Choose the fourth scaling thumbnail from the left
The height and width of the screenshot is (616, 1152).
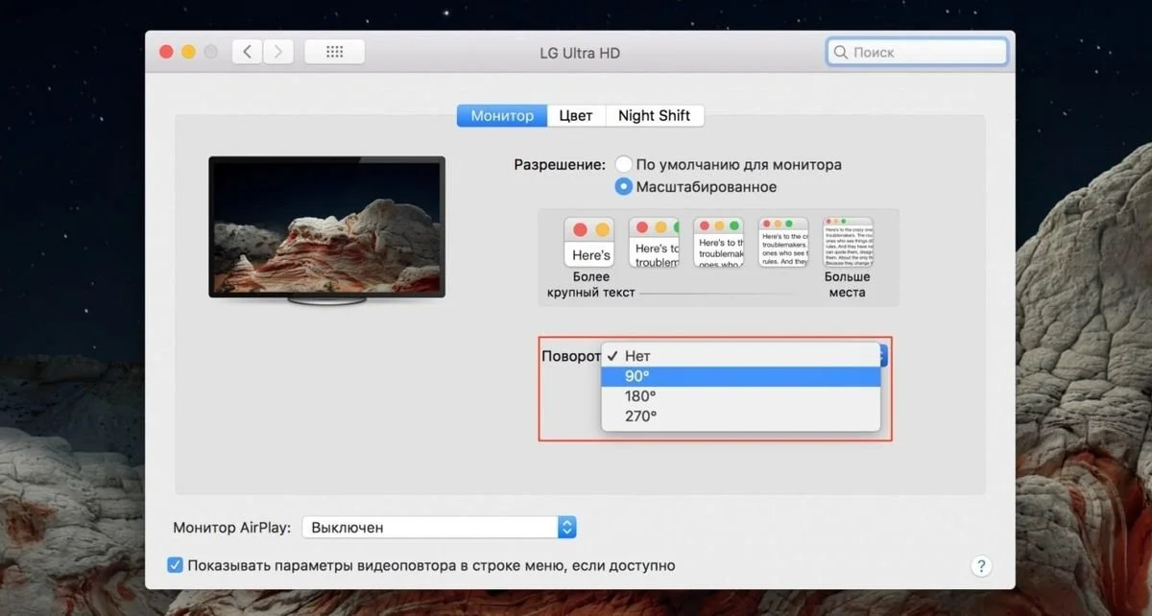click(783, 242)
